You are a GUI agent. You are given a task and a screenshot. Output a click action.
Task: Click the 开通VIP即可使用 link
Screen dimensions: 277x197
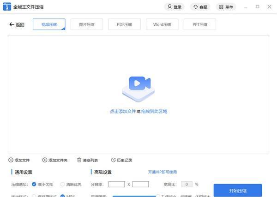coord(163,172)
